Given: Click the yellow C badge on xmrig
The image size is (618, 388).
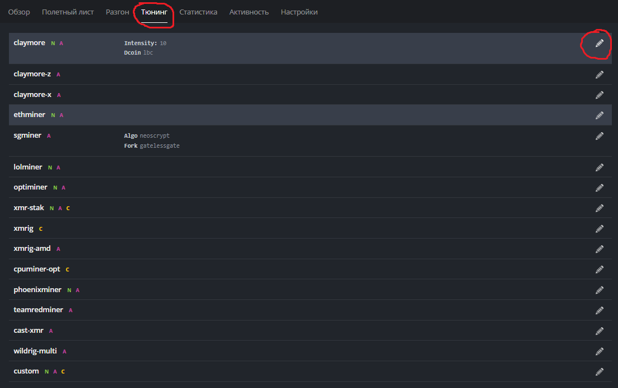Looking at the screenshot, I should (x=41, y=229).
